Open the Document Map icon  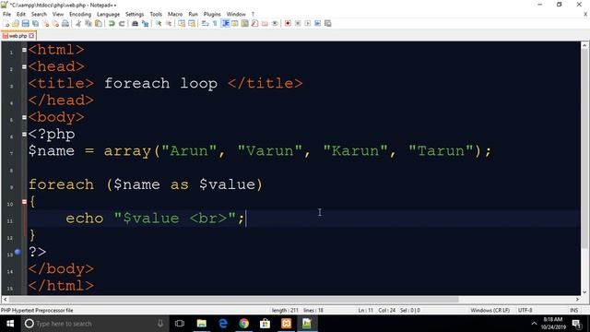[x=244, y=23]
